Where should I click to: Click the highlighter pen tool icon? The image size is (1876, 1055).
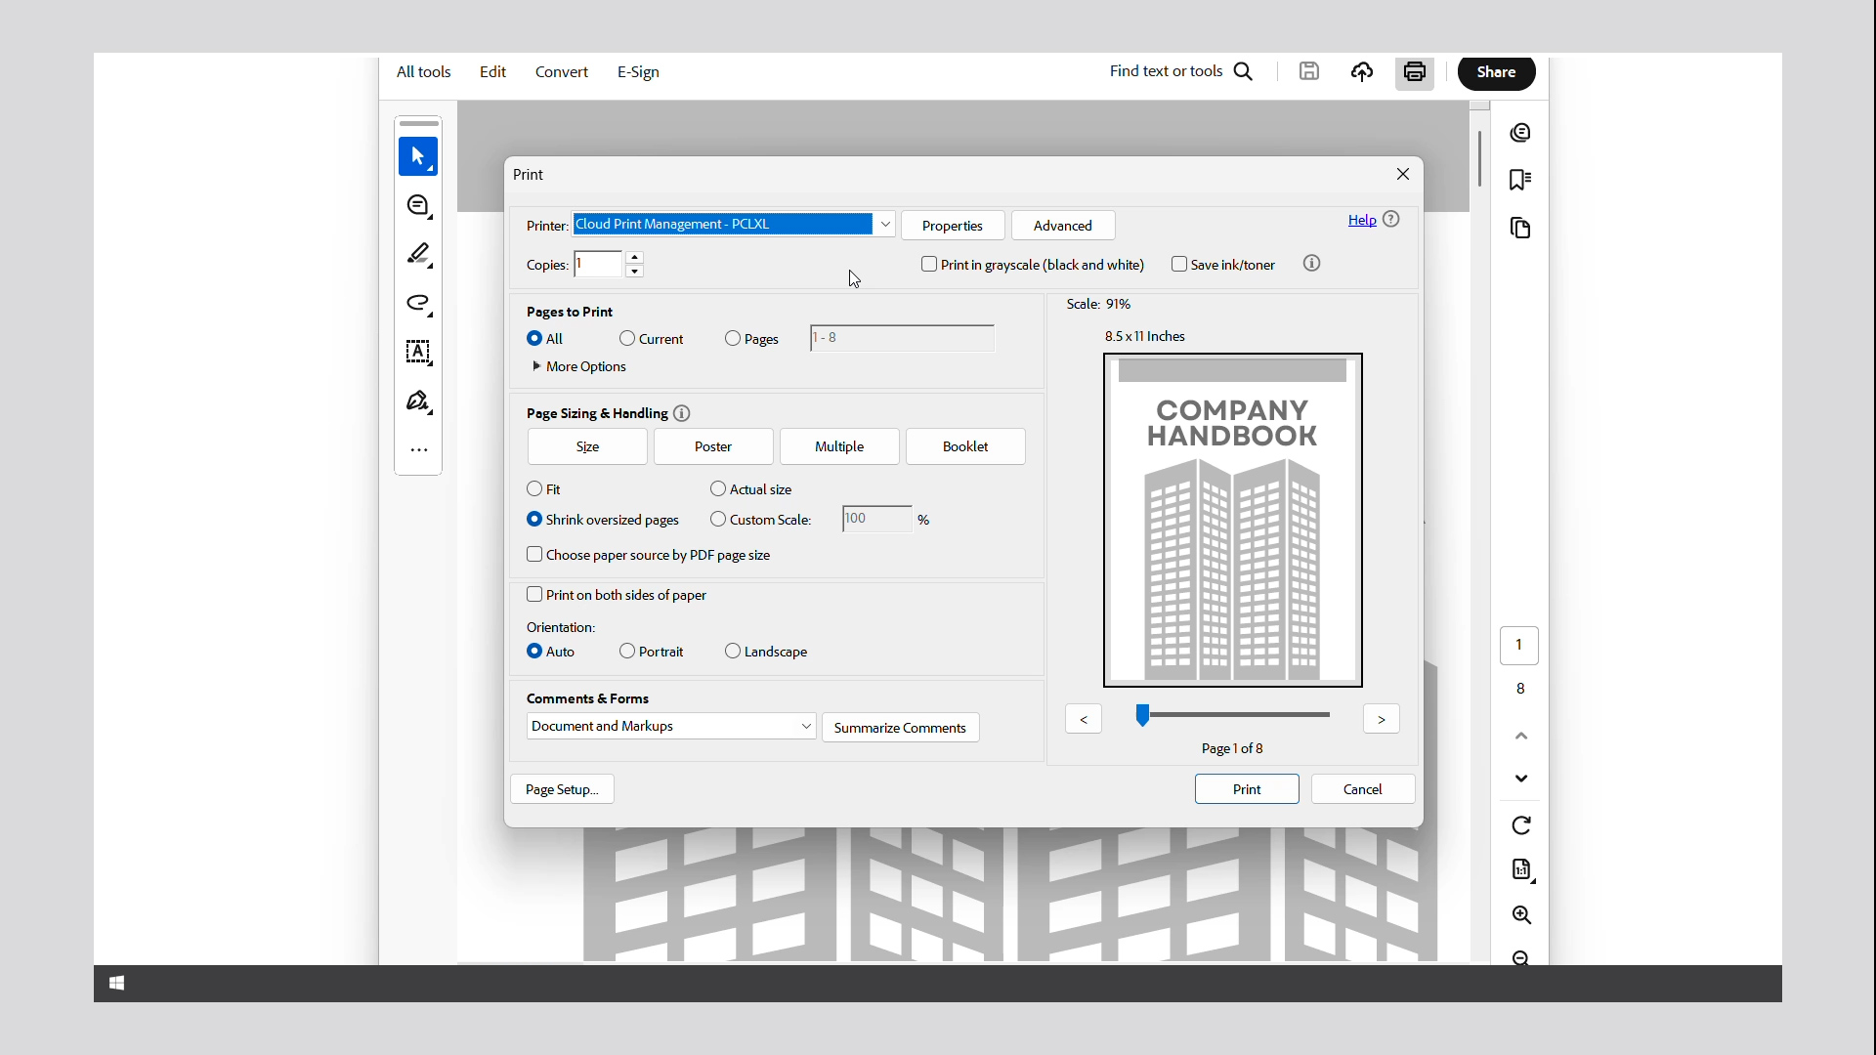418,255
